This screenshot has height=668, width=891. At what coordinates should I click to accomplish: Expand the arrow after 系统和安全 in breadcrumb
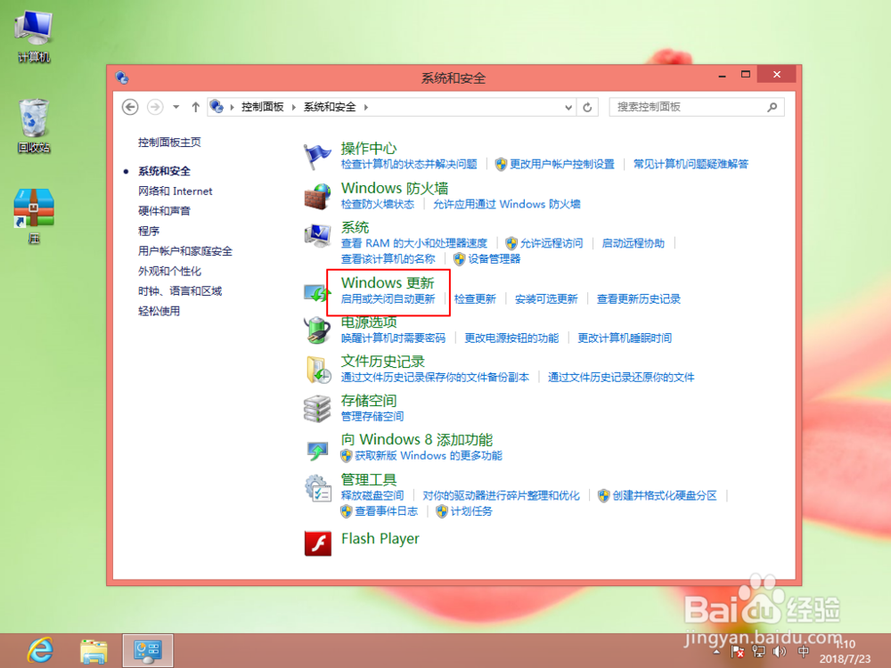coord(365,107)
